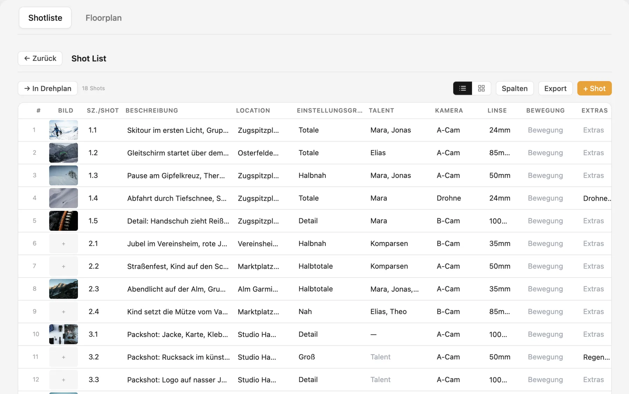This screenshot has height=394, width=629.
Task: Open the Spalten column selector
Action: pos(514,88)
